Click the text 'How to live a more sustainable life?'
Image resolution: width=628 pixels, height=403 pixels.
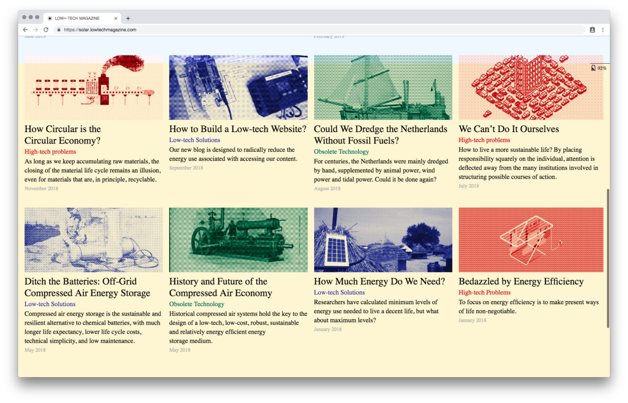505,150
